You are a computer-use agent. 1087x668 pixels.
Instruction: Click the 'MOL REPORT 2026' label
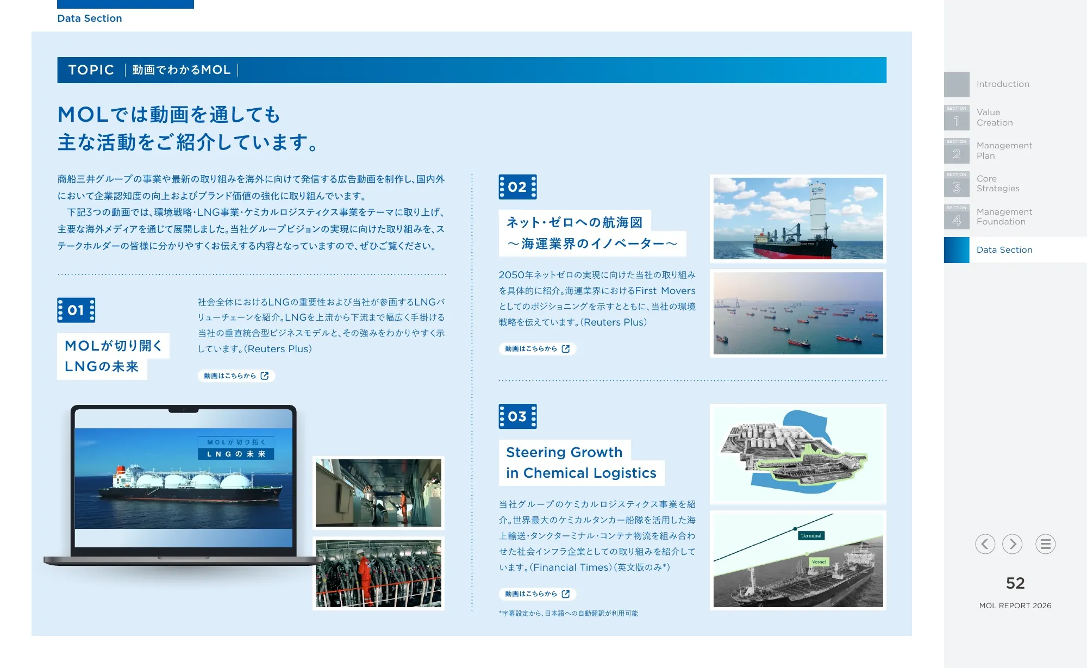pos(1015,605)
